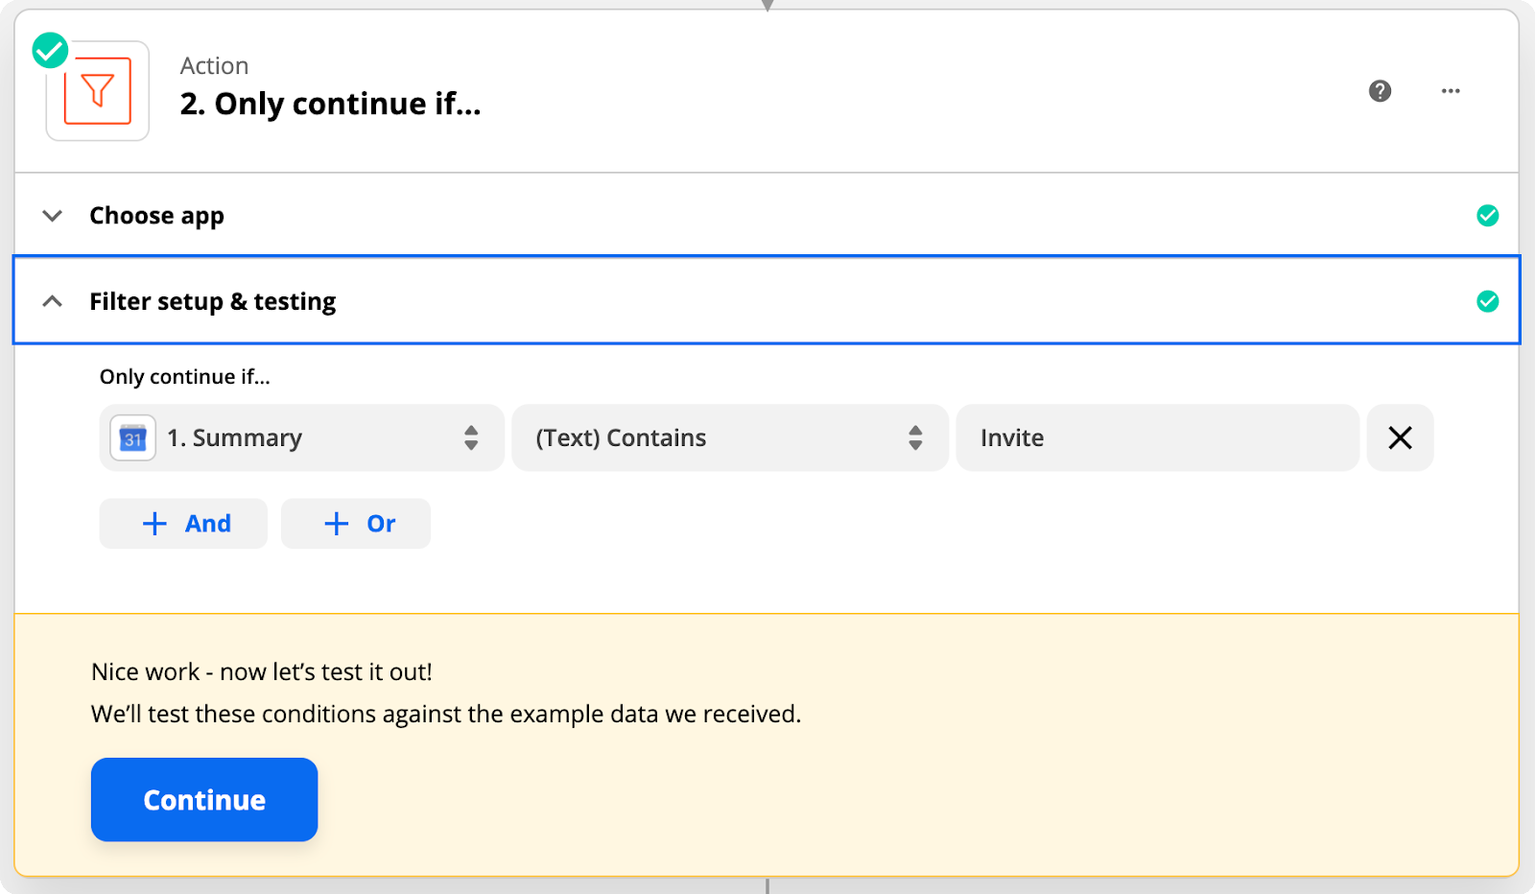Viewport: 1535px width, 894px height.
Task: Click the 'Nice work - now let's test' text
Action: pyautogui.click(x=262, y=671)
